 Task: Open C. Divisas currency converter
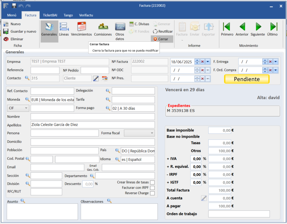[139, 24]
